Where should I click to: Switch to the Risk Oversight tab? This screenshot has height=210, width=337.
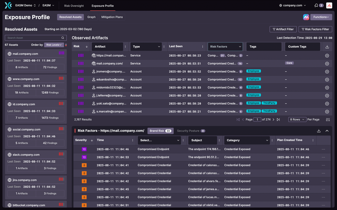tap(74, 6)
